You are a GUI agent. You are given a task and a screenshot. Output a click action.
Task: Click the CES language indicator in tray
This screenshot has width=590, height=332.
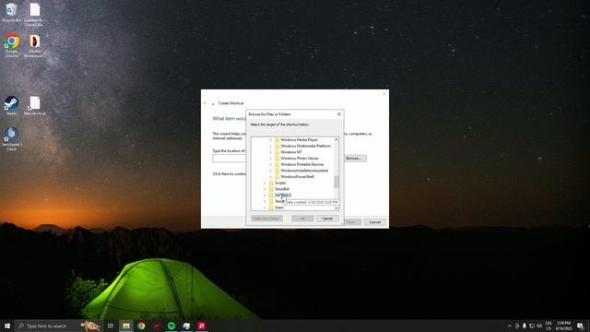coord(549,326)
